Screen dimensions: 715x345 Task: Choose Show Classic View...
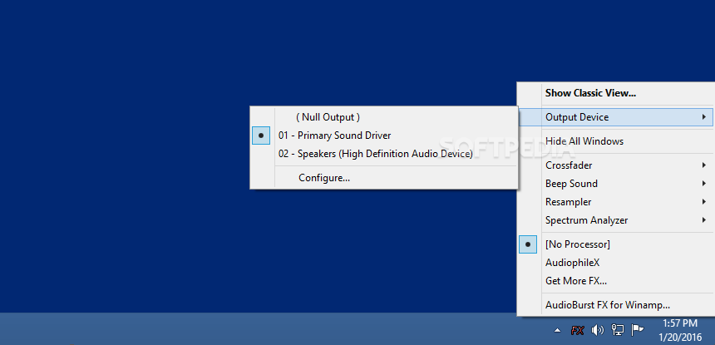pos(615,93)
